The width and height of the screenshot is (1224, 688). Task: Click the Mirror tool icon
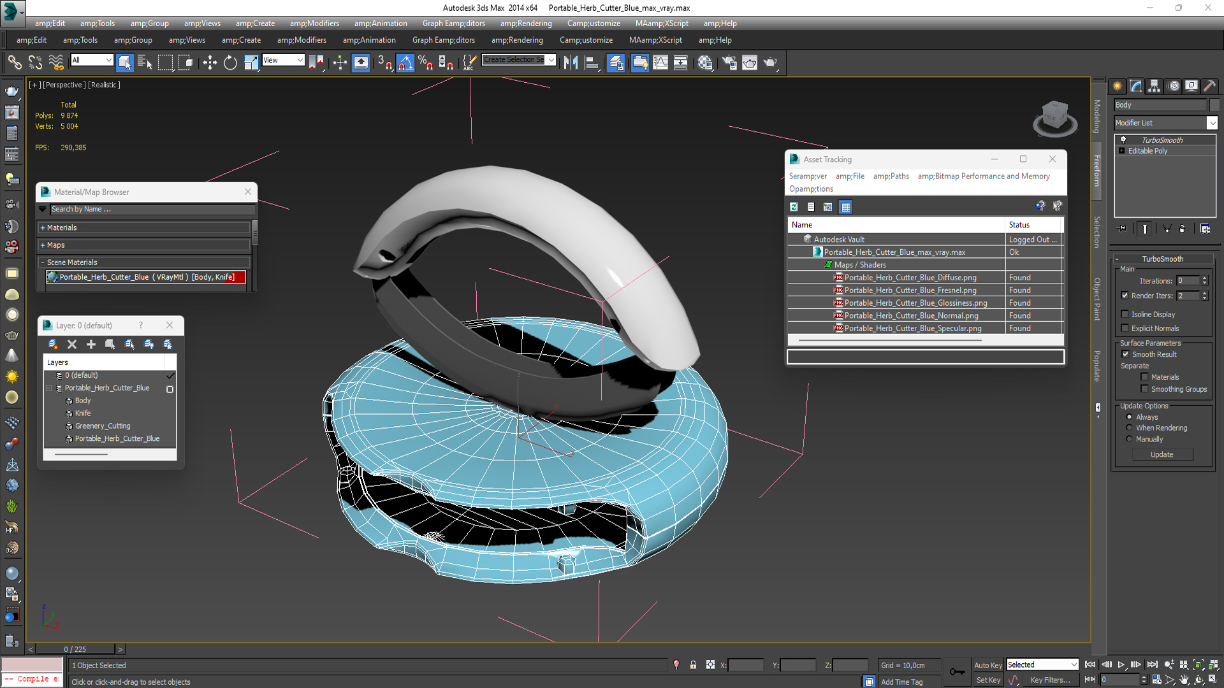coord(571,62)
